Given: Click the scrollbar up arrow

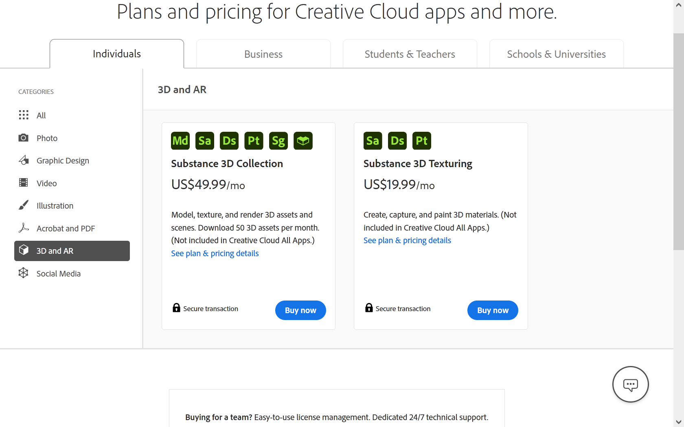Looking at the screenshot, I should coord(679,4).
